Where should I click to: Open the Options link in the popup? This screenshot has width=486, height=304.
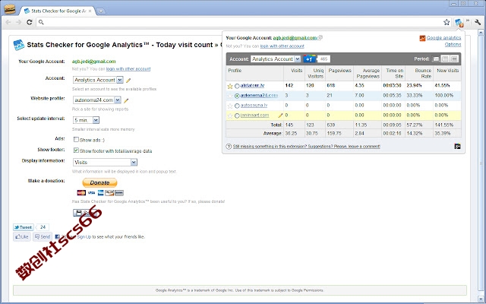[x=453, y=45]
